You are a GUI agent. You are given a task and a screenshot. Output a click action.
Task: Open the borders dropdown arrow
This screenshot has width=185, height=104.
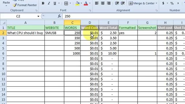pyautogui.click(x=70, y=3)
